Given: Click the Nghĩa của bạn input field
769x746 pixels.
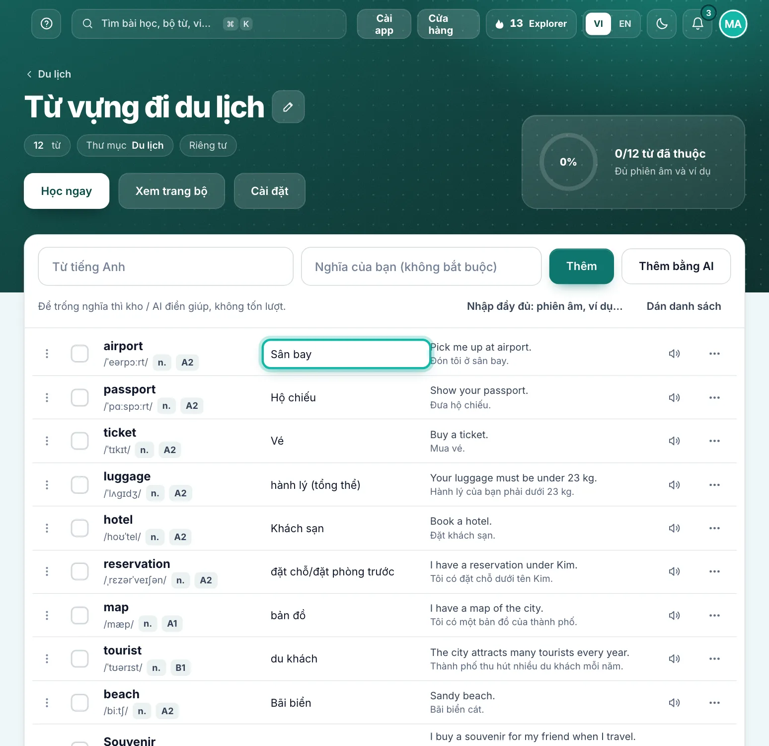Looking at the screenshot, I should pos(421,267).
